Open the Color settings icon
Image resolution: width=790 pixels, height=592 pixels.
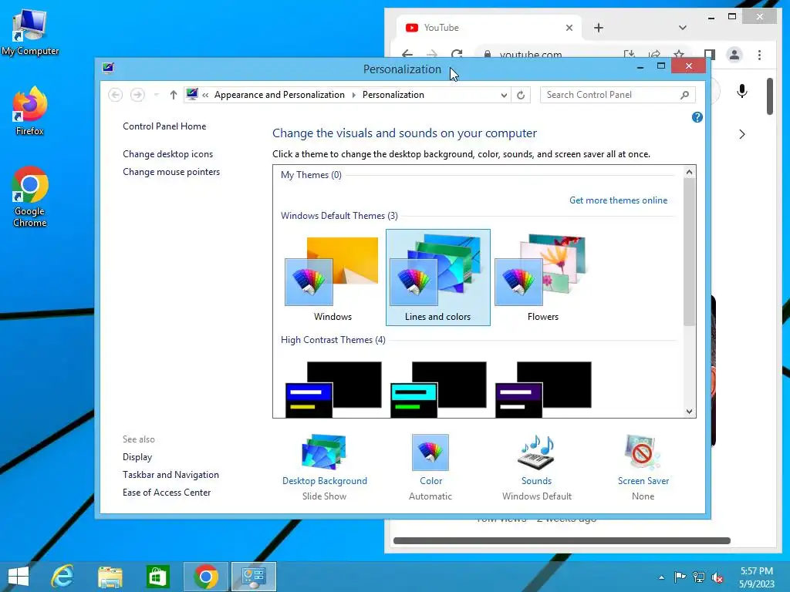[430, 452]
